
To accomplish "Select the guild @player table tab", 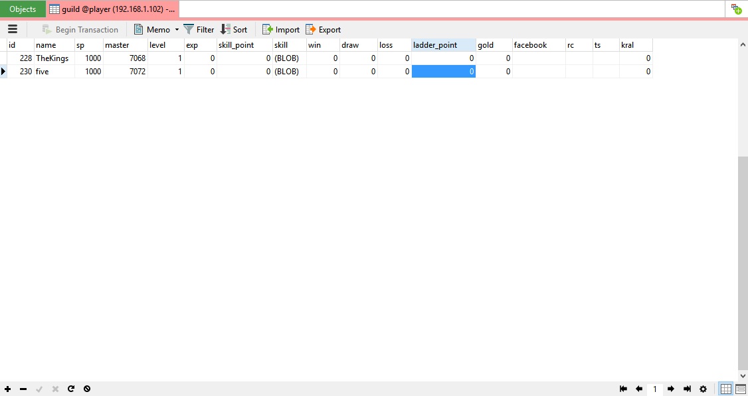I will tap(112, 9).
